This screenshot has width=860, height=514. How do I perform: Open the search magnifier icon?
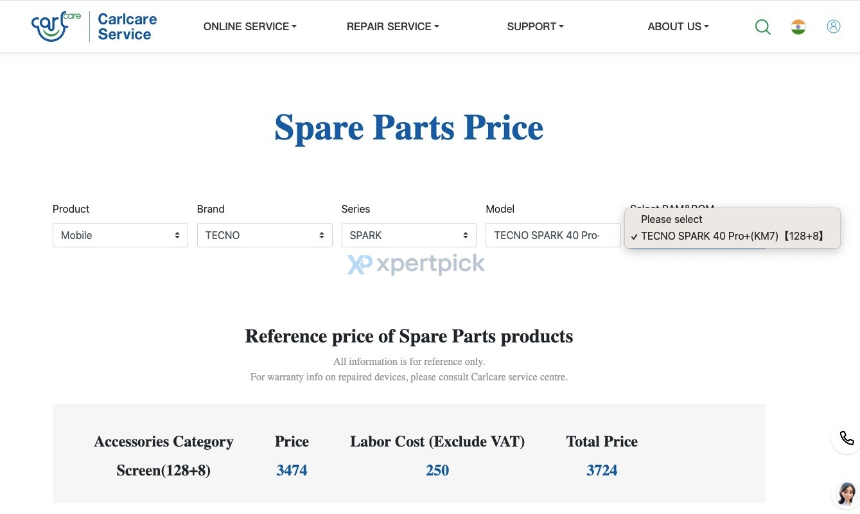(762, 27)
